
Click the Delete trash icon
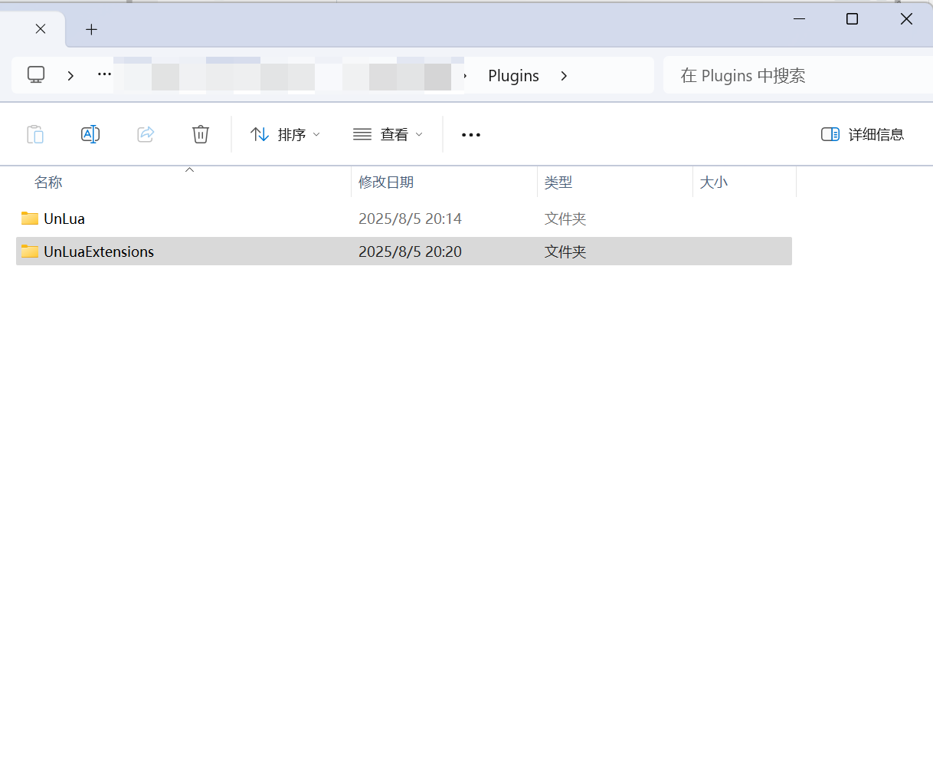click(x=201, y=133)
